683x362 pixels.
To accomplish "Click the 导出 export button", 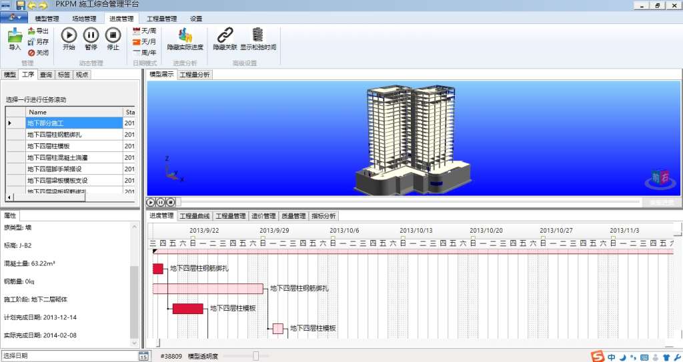I will click(38, 31).
